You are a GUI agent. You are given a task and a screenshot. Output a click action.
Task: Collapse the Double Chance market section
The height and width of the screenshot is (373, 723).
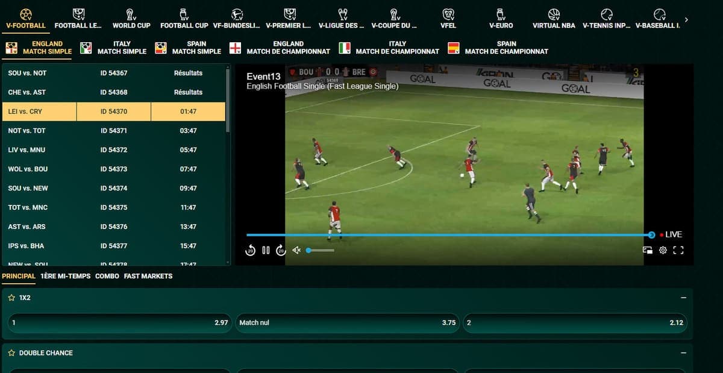click(x=683, y=353)
